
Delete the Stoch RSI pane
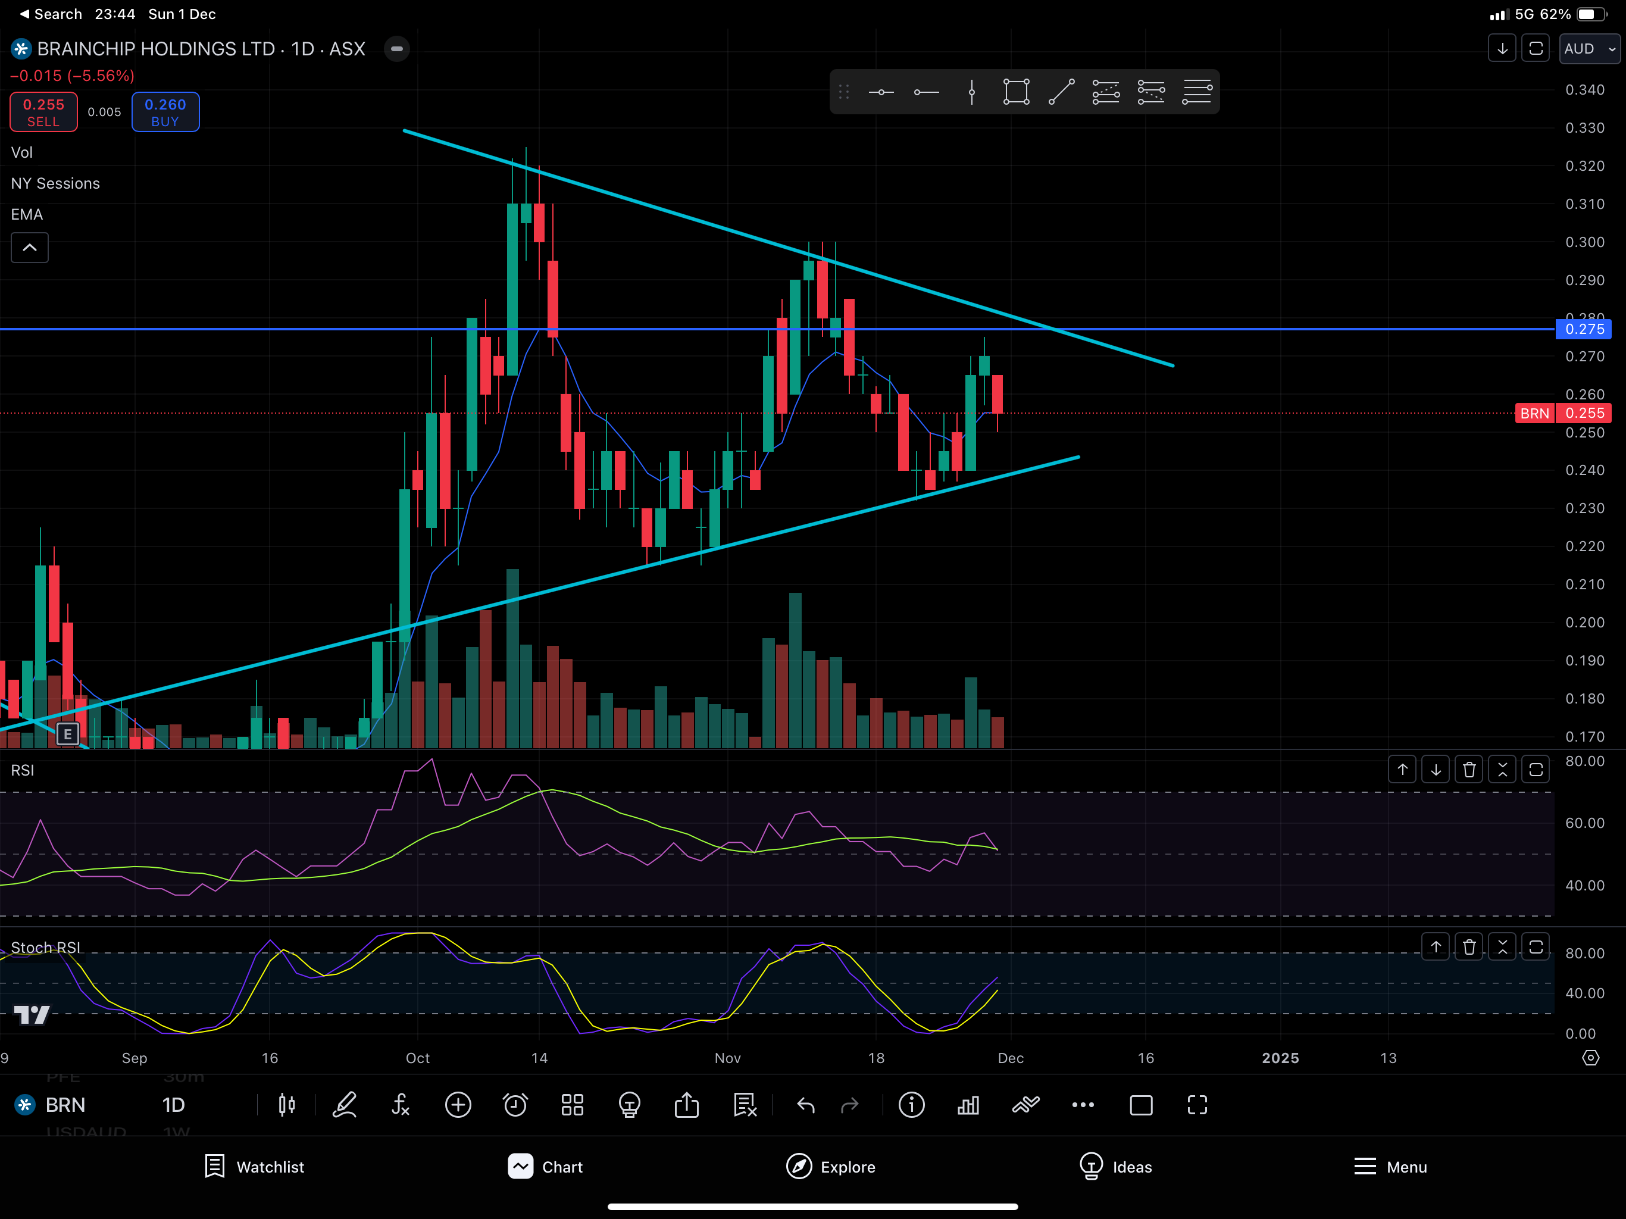pos(1469,947)
